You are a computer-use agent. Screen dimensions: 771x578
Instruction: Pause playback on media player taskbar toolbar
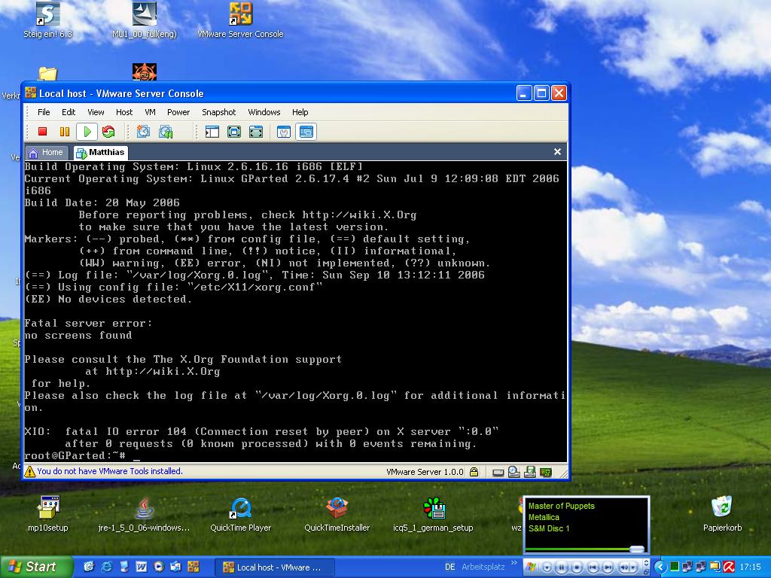click(561, 567)
